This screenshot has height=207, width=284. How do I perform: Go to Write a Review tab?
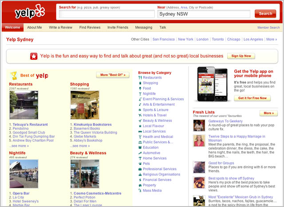[60, 27]
